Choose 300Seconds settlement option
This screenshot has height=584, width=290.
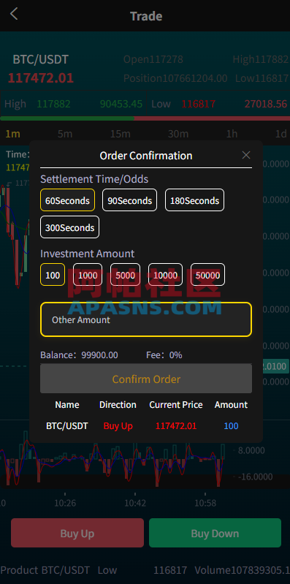(69, 227)
